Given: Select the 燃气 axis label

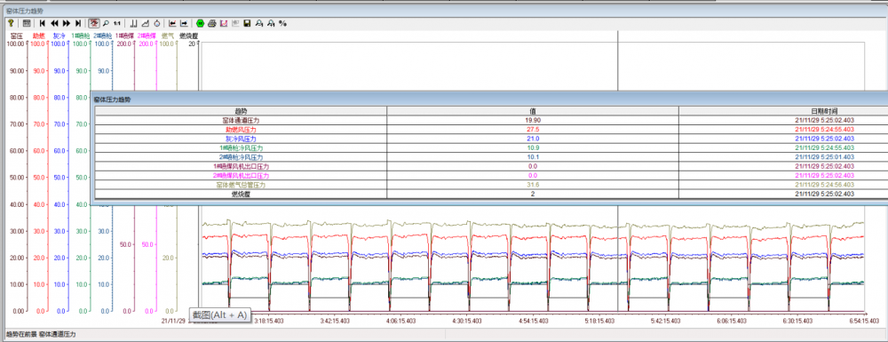Looking at the screenshot, I should point(168,36).
